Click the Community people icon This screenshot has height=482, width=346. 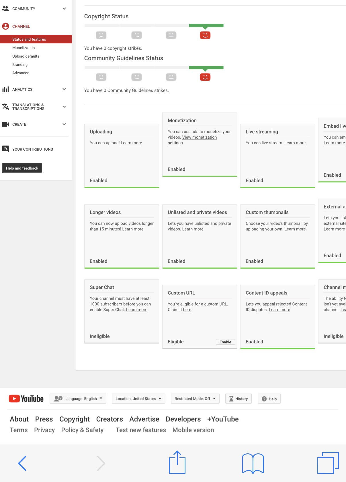pyautogui.click(x=5, y=9)
